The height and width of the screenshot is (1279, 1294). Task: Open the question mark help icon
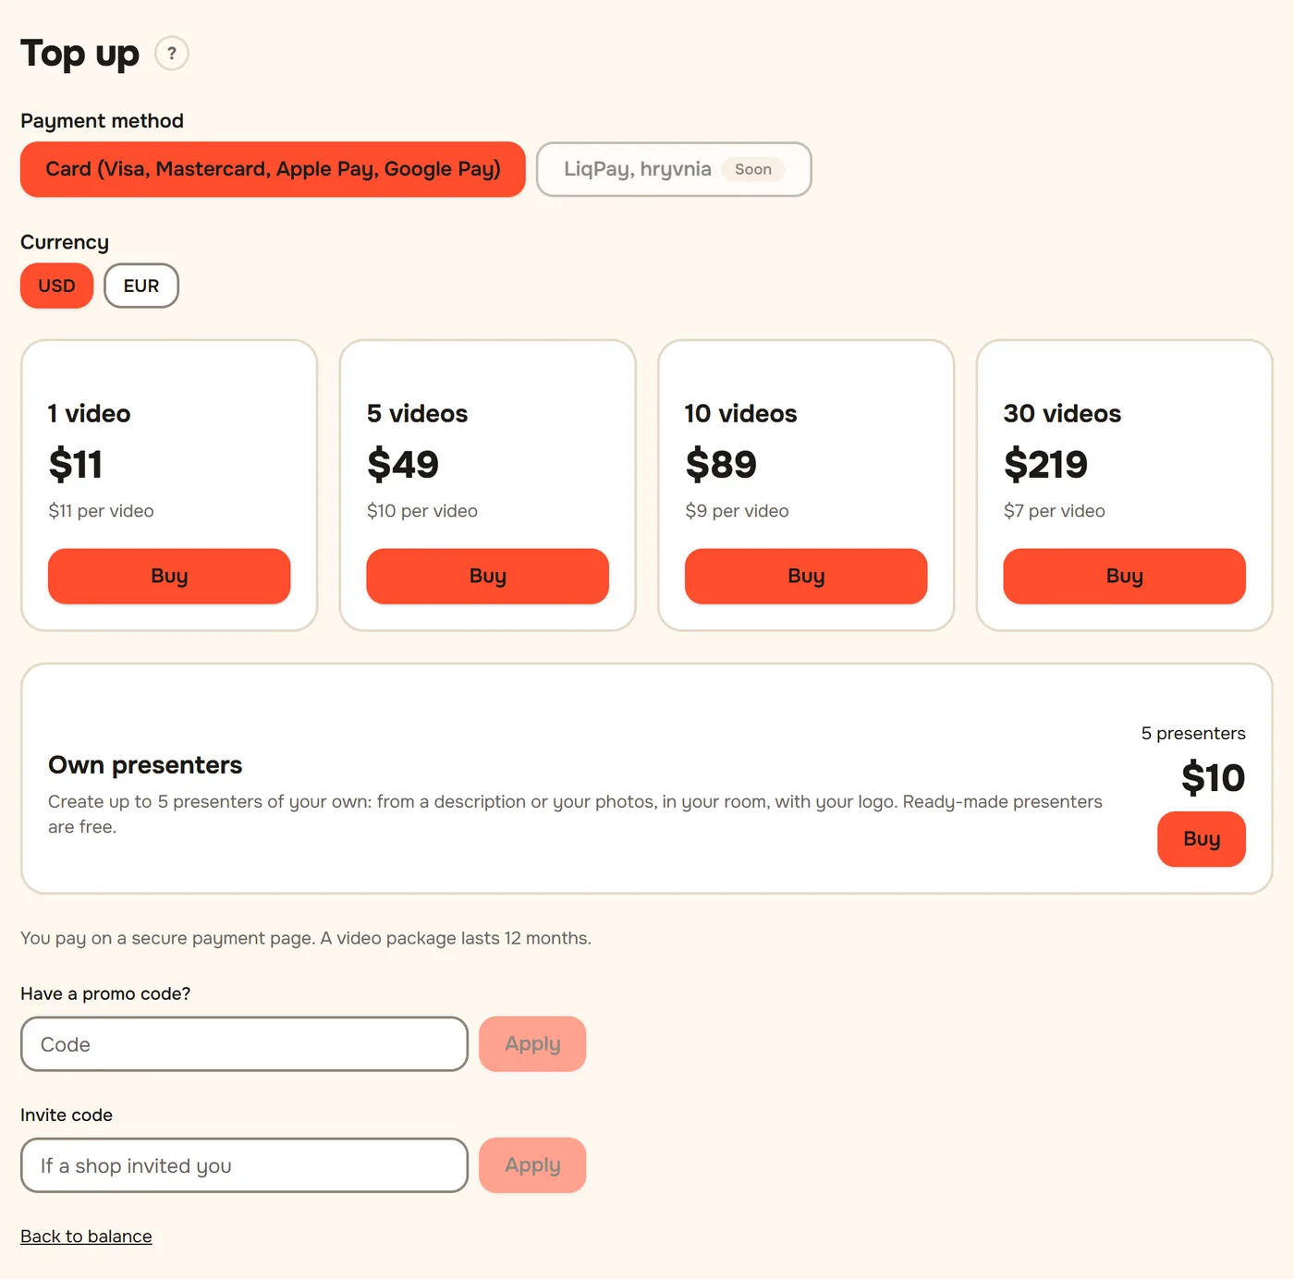pyautogui.click(x=172, y=54)
